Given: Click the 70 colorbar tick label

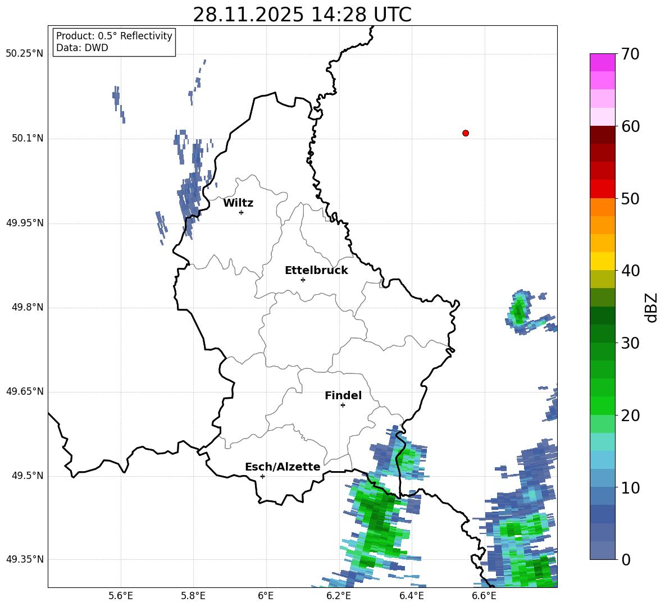Looking at the screenshot, I should pyautogui.click(x=630, y=54).
